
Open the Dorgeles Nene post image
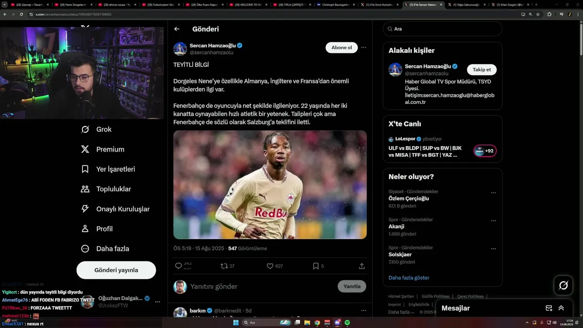[x=270, y=184]
